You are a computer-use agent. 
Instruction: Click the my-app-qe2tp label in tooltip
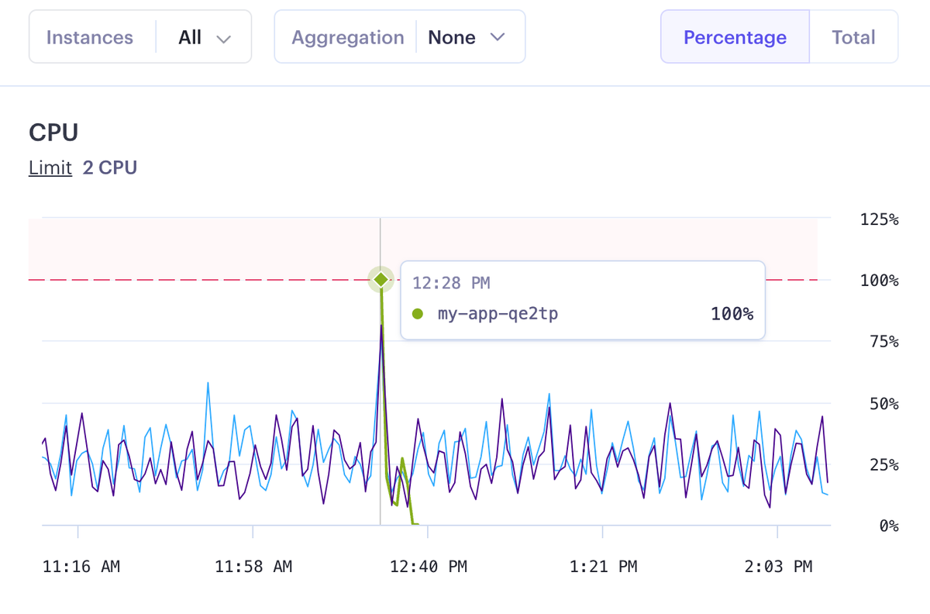coord(498,314)
